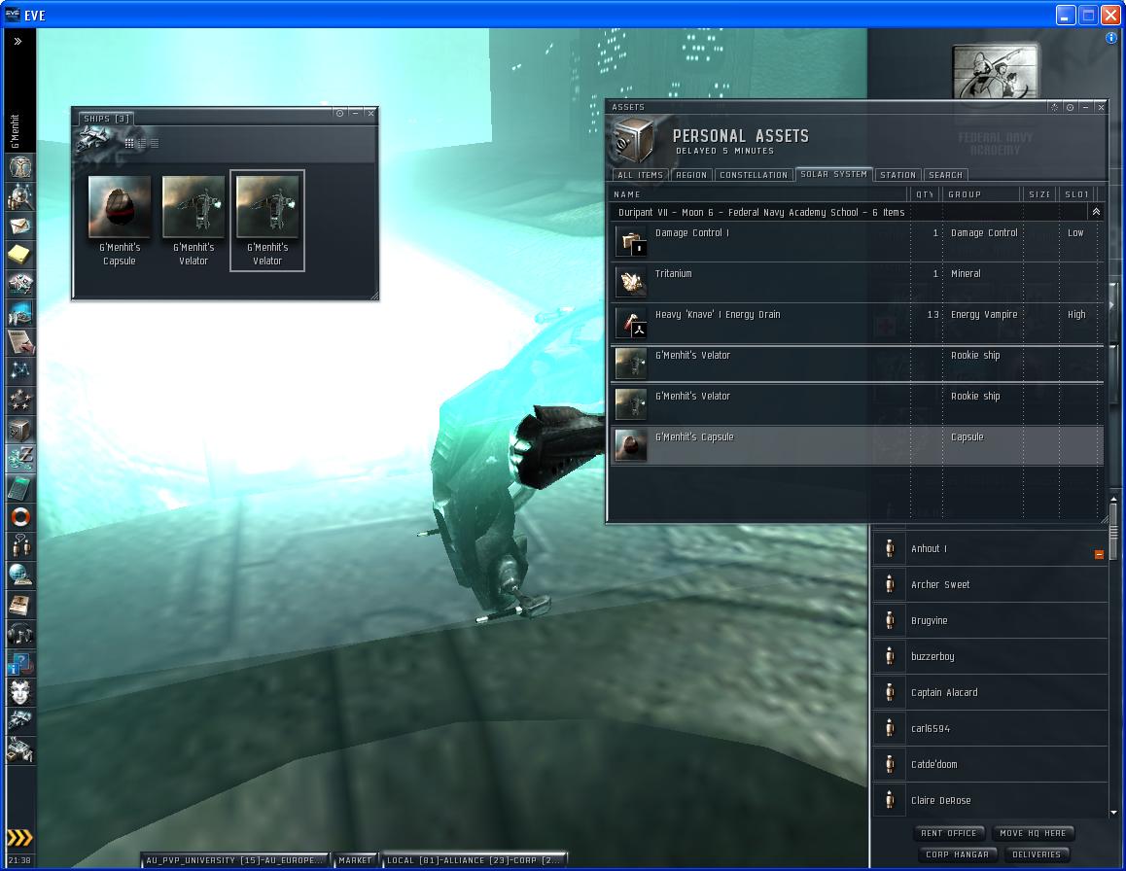The image size is (1126, 871).
Task: Select Captain Alacard in guest list
Action: tap(990, 692)
